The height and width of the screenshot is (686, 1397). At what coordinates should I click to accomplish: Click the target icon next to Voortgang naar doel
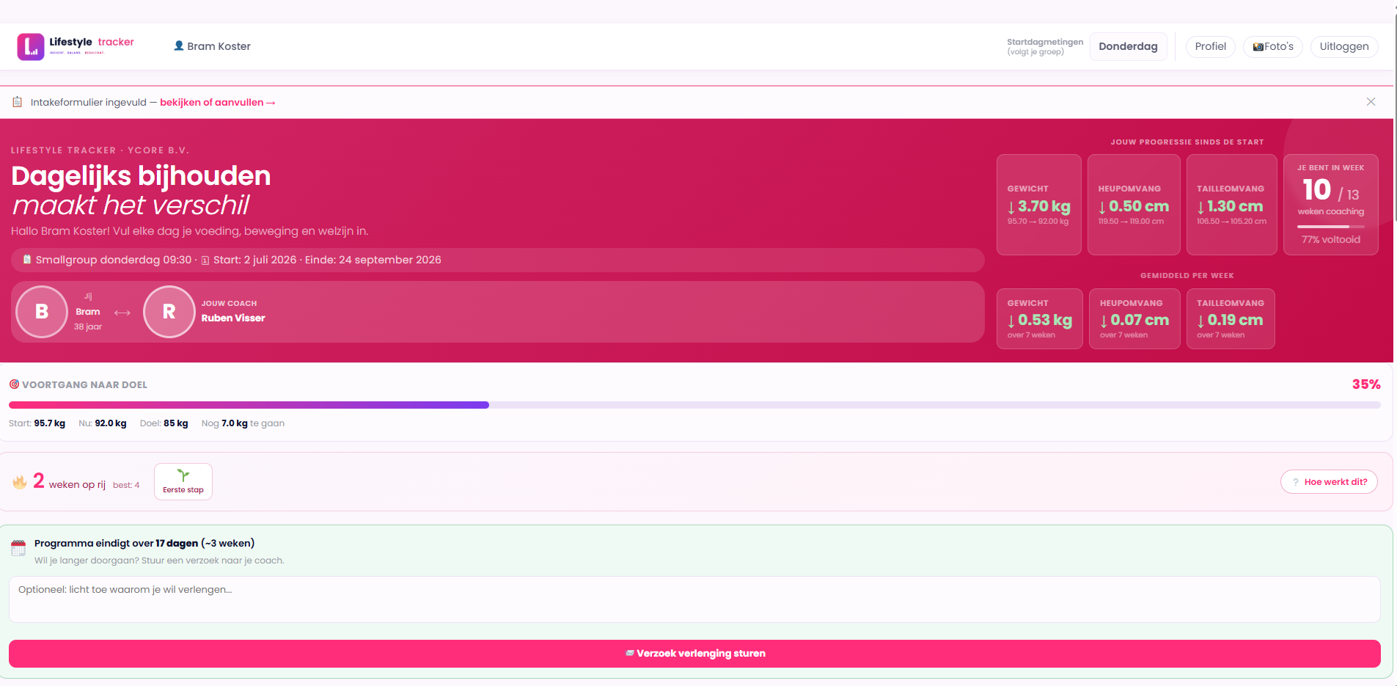coord(14,384)
